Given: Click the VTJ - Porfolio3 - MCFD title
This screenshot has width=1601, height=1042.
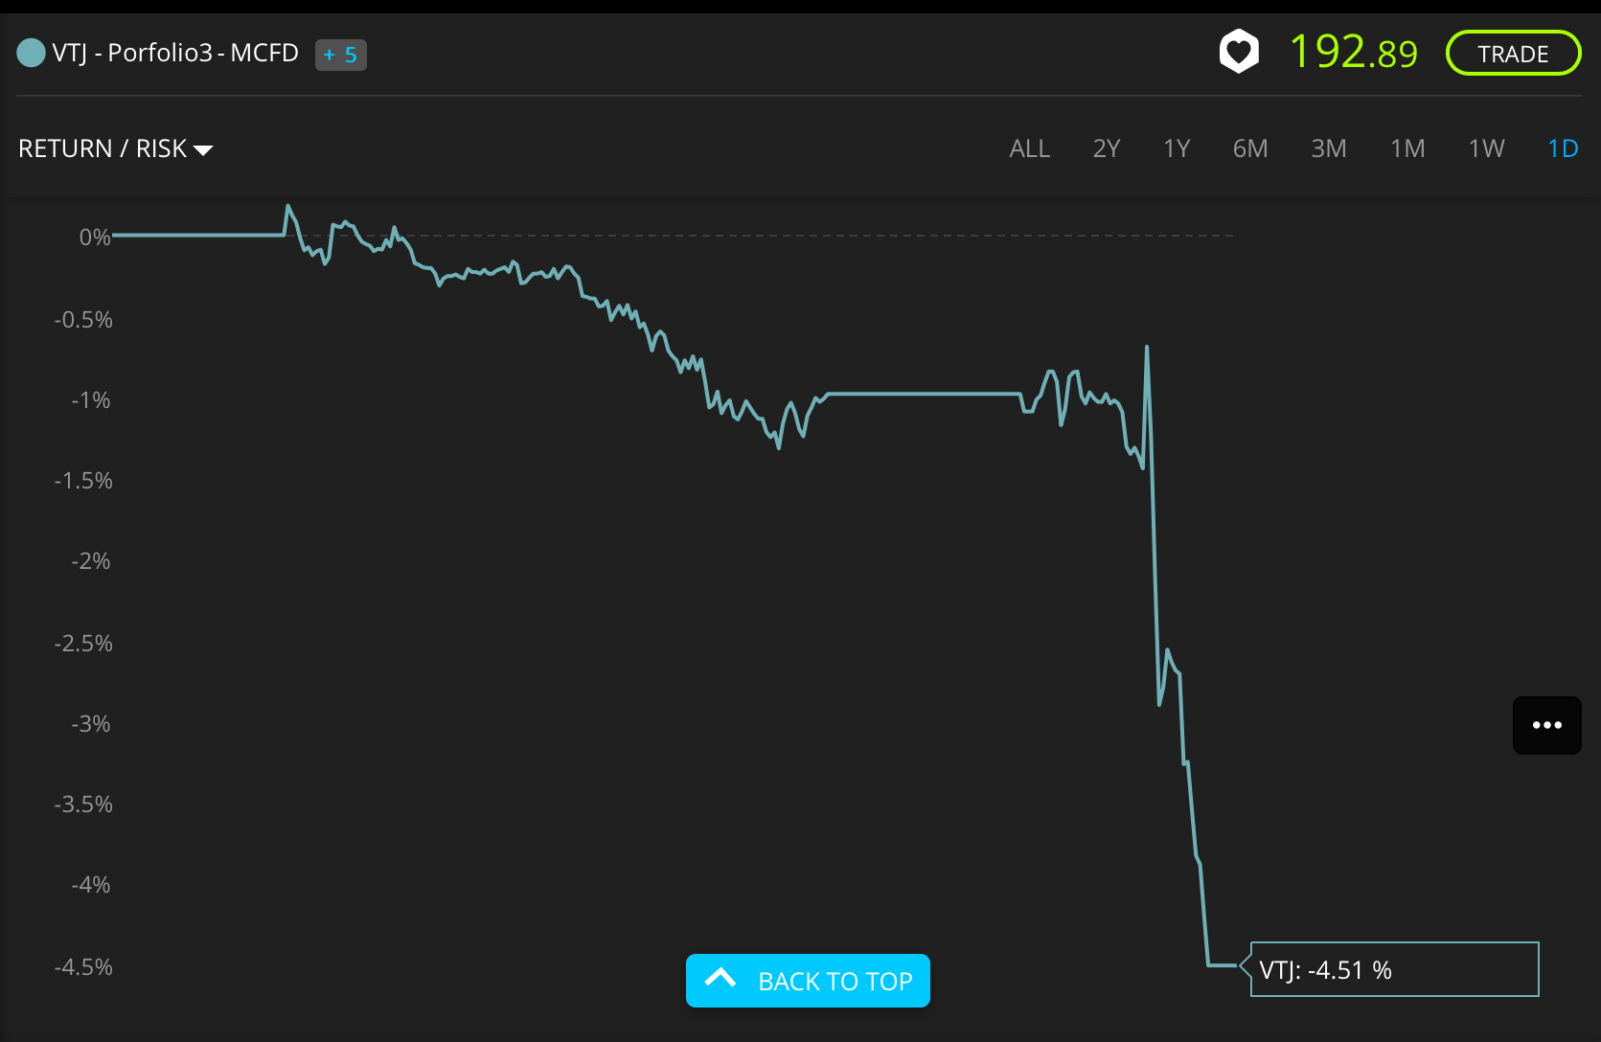Looking at the screenshot, I should pyautogui.click(x=175, y=53).
